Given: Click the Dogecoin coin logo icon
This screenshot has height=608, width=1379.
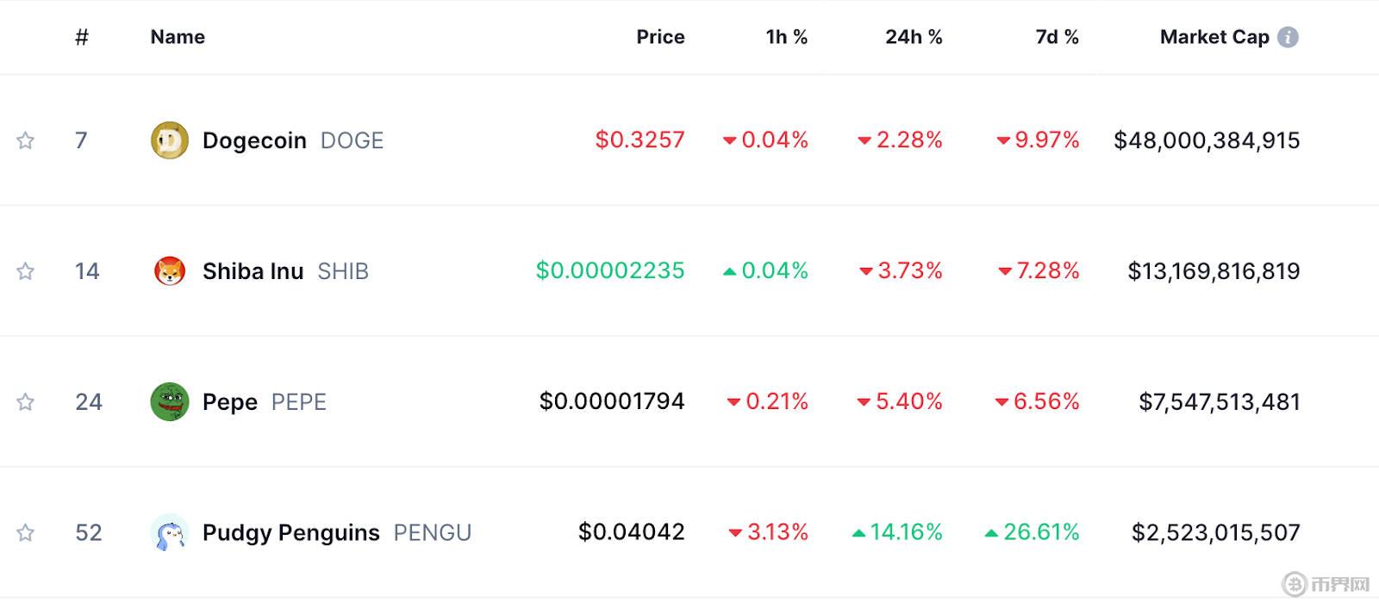Looking at the screenshot, I should [x=169, y=140].
